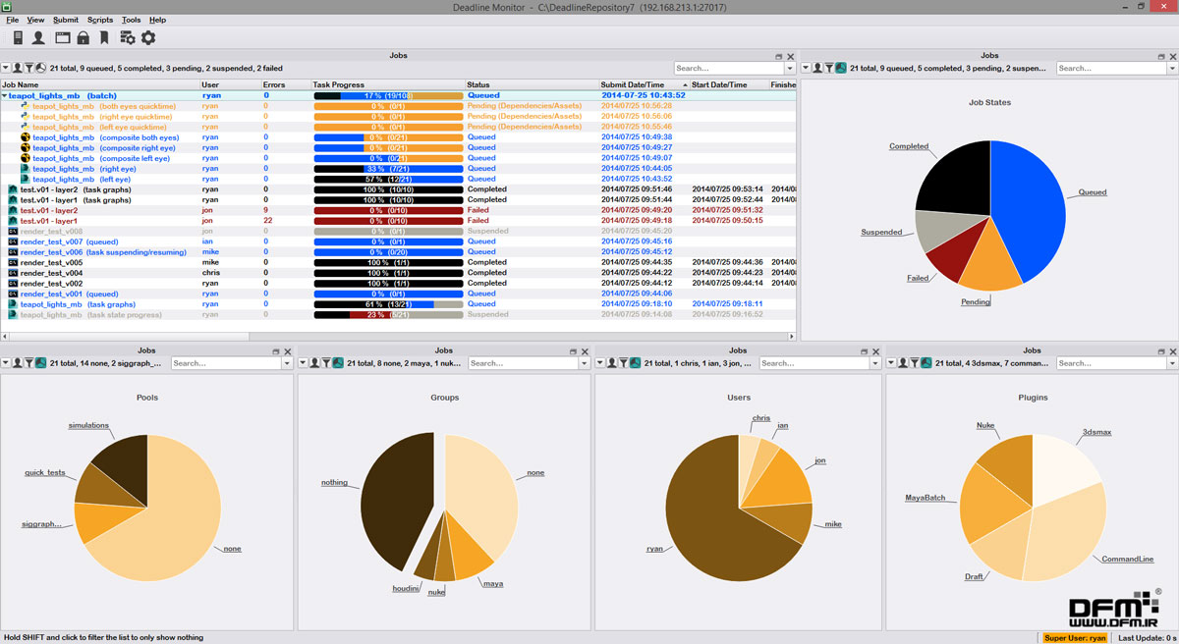This screenshot has width=1179, height=644.
Task: Click the window panel icon in the main toolbar
Action: (62, 38)
